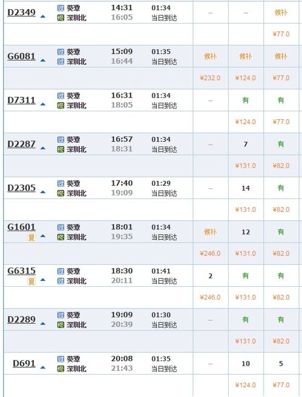Toggle the blue triangle beside G6081
This screenshot has width=302, height=397.
pos(43,61)
